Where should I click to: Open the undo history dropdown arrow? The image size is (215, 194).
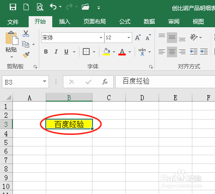(x=61, y=7)
